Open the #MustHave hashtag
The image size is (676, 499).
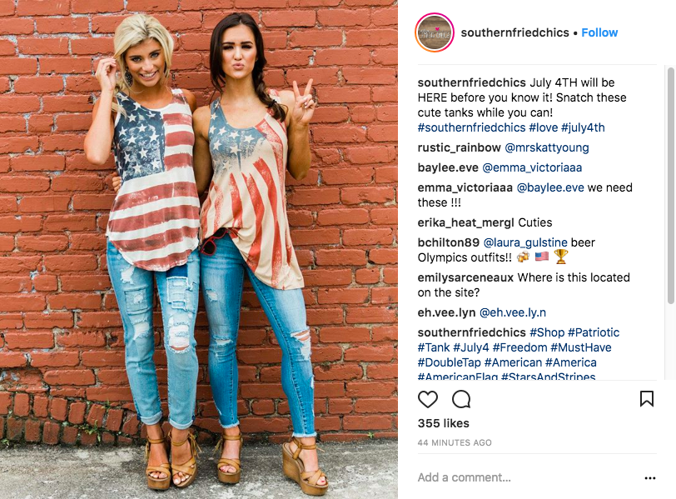[x=581, y=347]
